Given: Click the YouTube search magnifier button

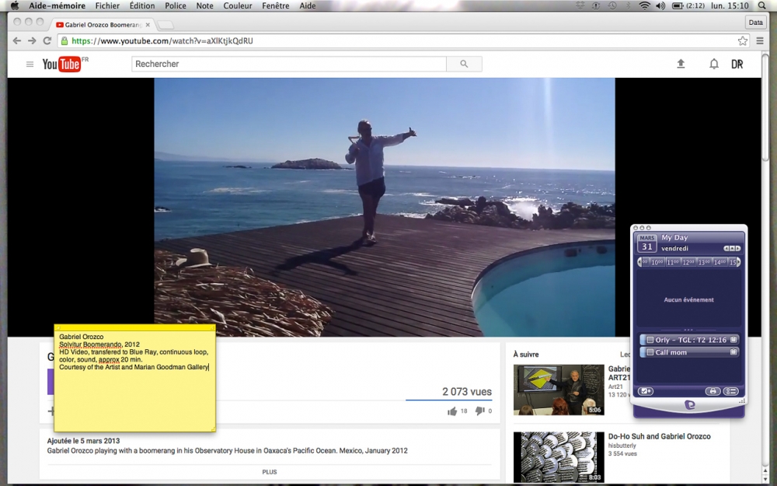Looking at the screenshot, I should pos(464,65).
